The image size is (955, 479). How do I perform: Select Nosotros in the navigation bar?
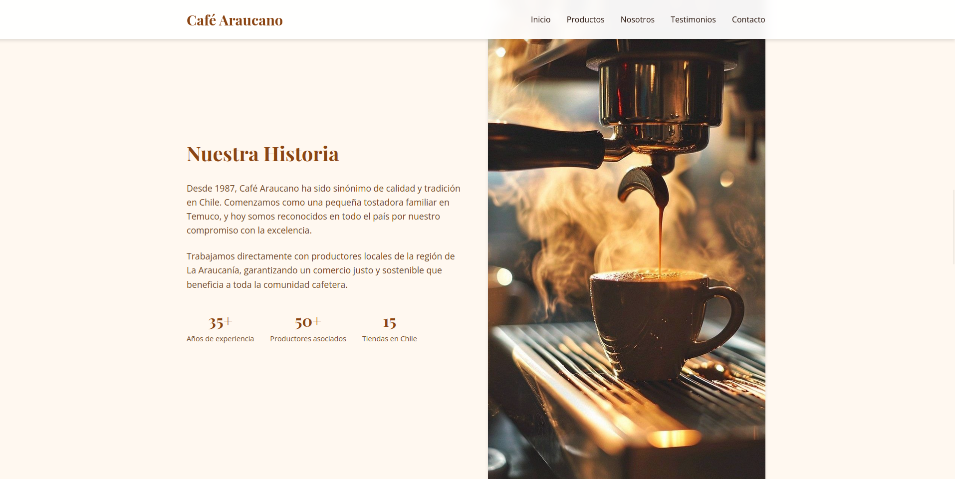click(637, 19)
